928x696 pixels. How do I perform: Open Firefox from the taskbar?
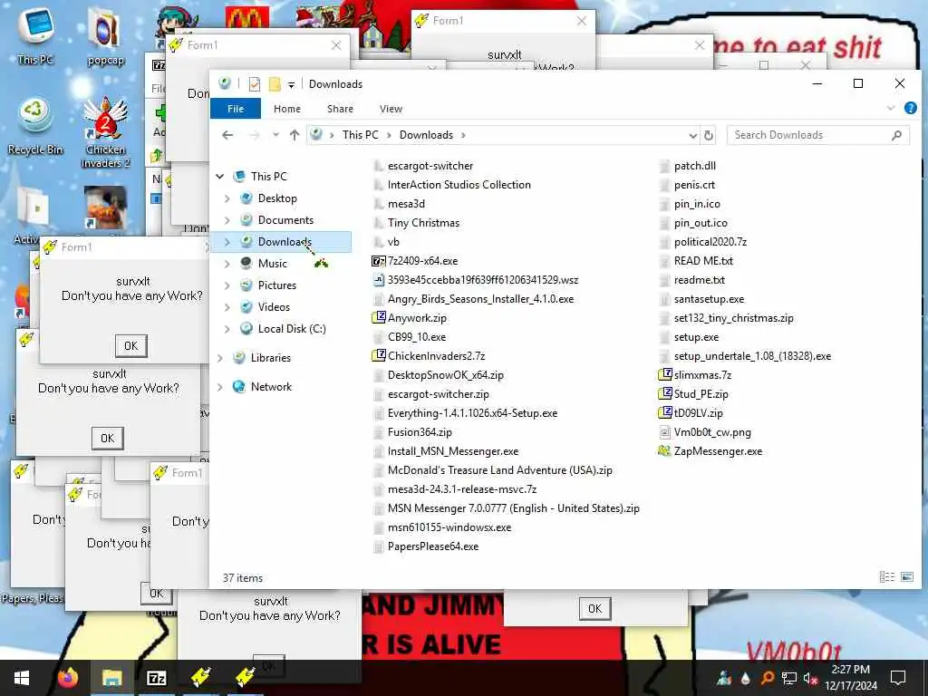pyautogui.click(x=68, y=678)
